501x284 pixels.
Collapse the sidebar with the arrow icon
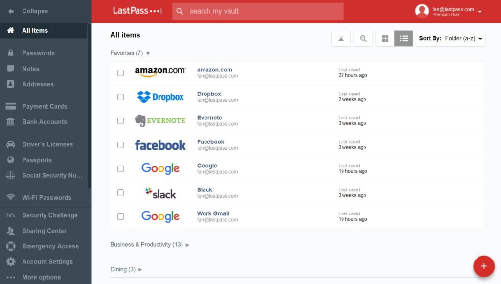point(11,11)
